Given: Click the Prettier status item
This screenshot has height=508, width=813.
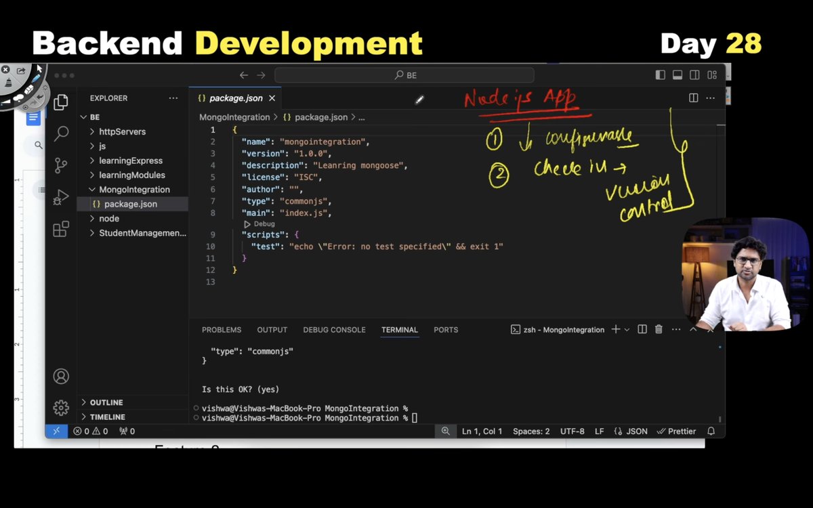Looking at the screenshot, I should [x=677, y=431].
